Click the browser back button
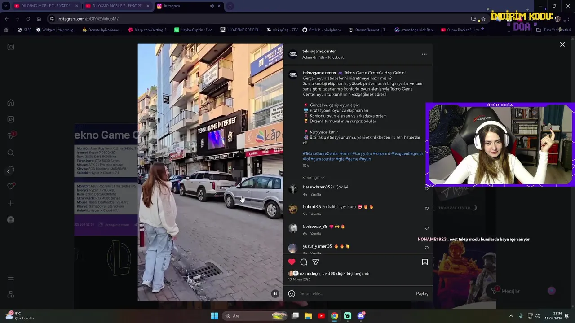This screenshot has width=575, height=323. coord(6,19)
